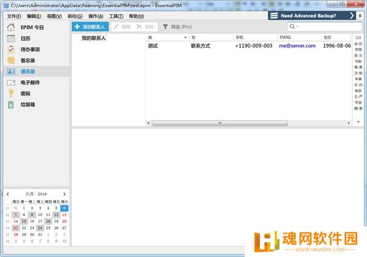367x257 pixels.
Task: Select August 24 in mini calendar
Action: point(40,228)
